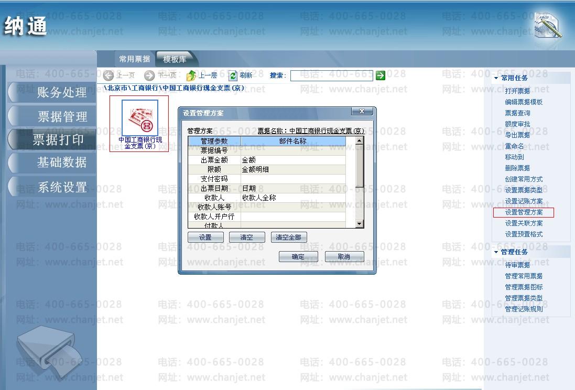The width and height of the screenshot is (575, 390).
Task: Collapse the 常用任务 section
Action: (496, 78)
